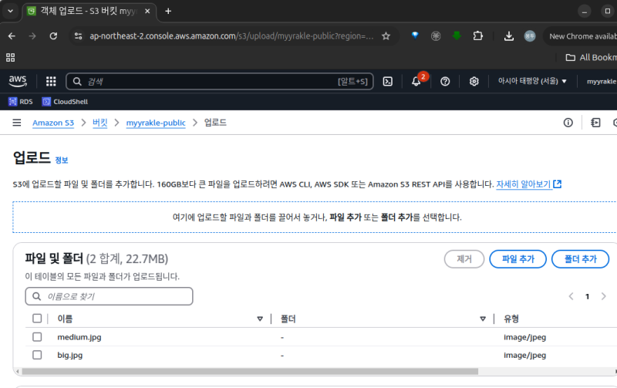The height and width of the screenshot is (388, 617).
Task: Click image/jpeg type in big.jpg row
Action: pos(524,355)
